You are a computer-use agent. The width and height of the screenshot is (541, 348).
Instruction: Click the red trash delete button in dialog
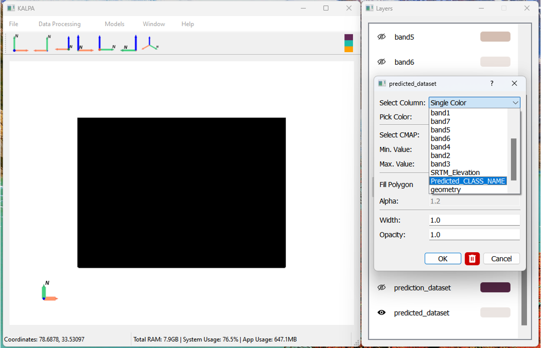[472, 259]
